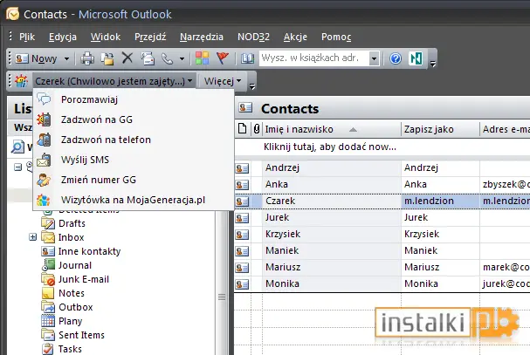
Task: Open Wizytówka na MojaGeneracja.pl entry
Action: point(134,200)
